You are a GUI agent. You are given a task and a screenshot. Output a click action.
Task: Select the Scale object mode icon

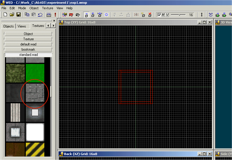tap(100, 15)
